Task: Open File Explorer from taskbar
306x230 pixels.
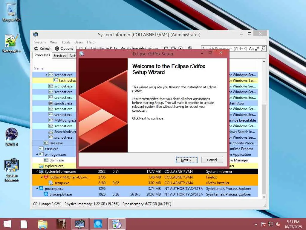Action: (x=42, y=224)
